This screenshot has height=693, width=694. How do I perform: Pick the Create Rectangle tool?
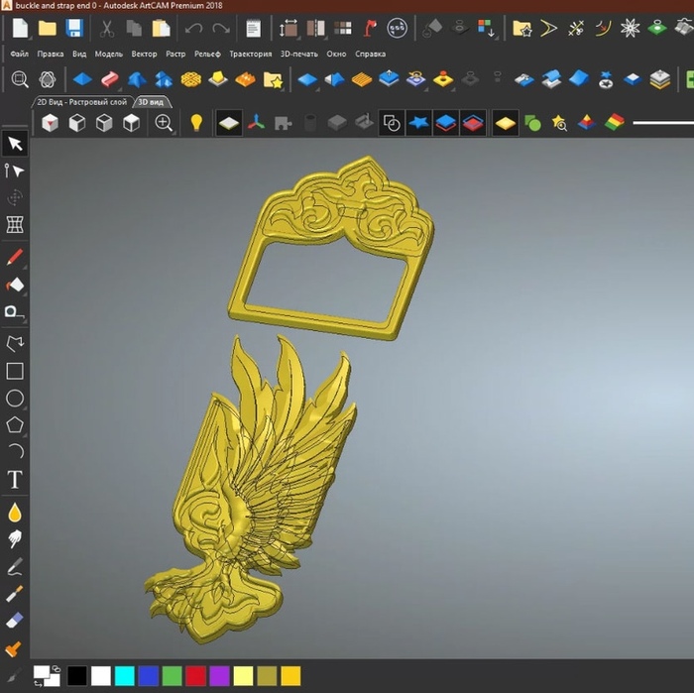coord(15,371)
